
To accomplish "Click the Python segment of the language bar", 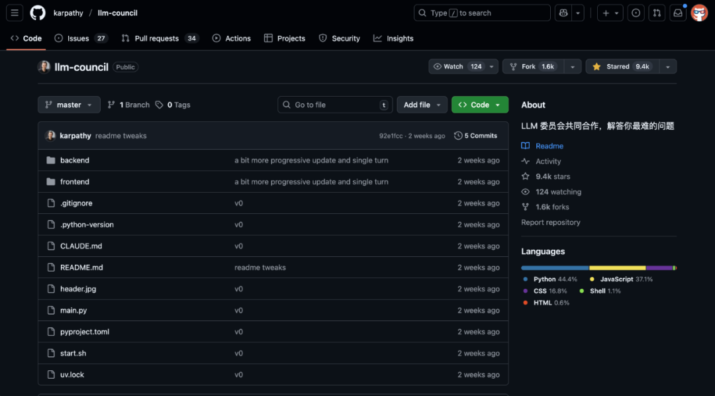I will point(556,268).
